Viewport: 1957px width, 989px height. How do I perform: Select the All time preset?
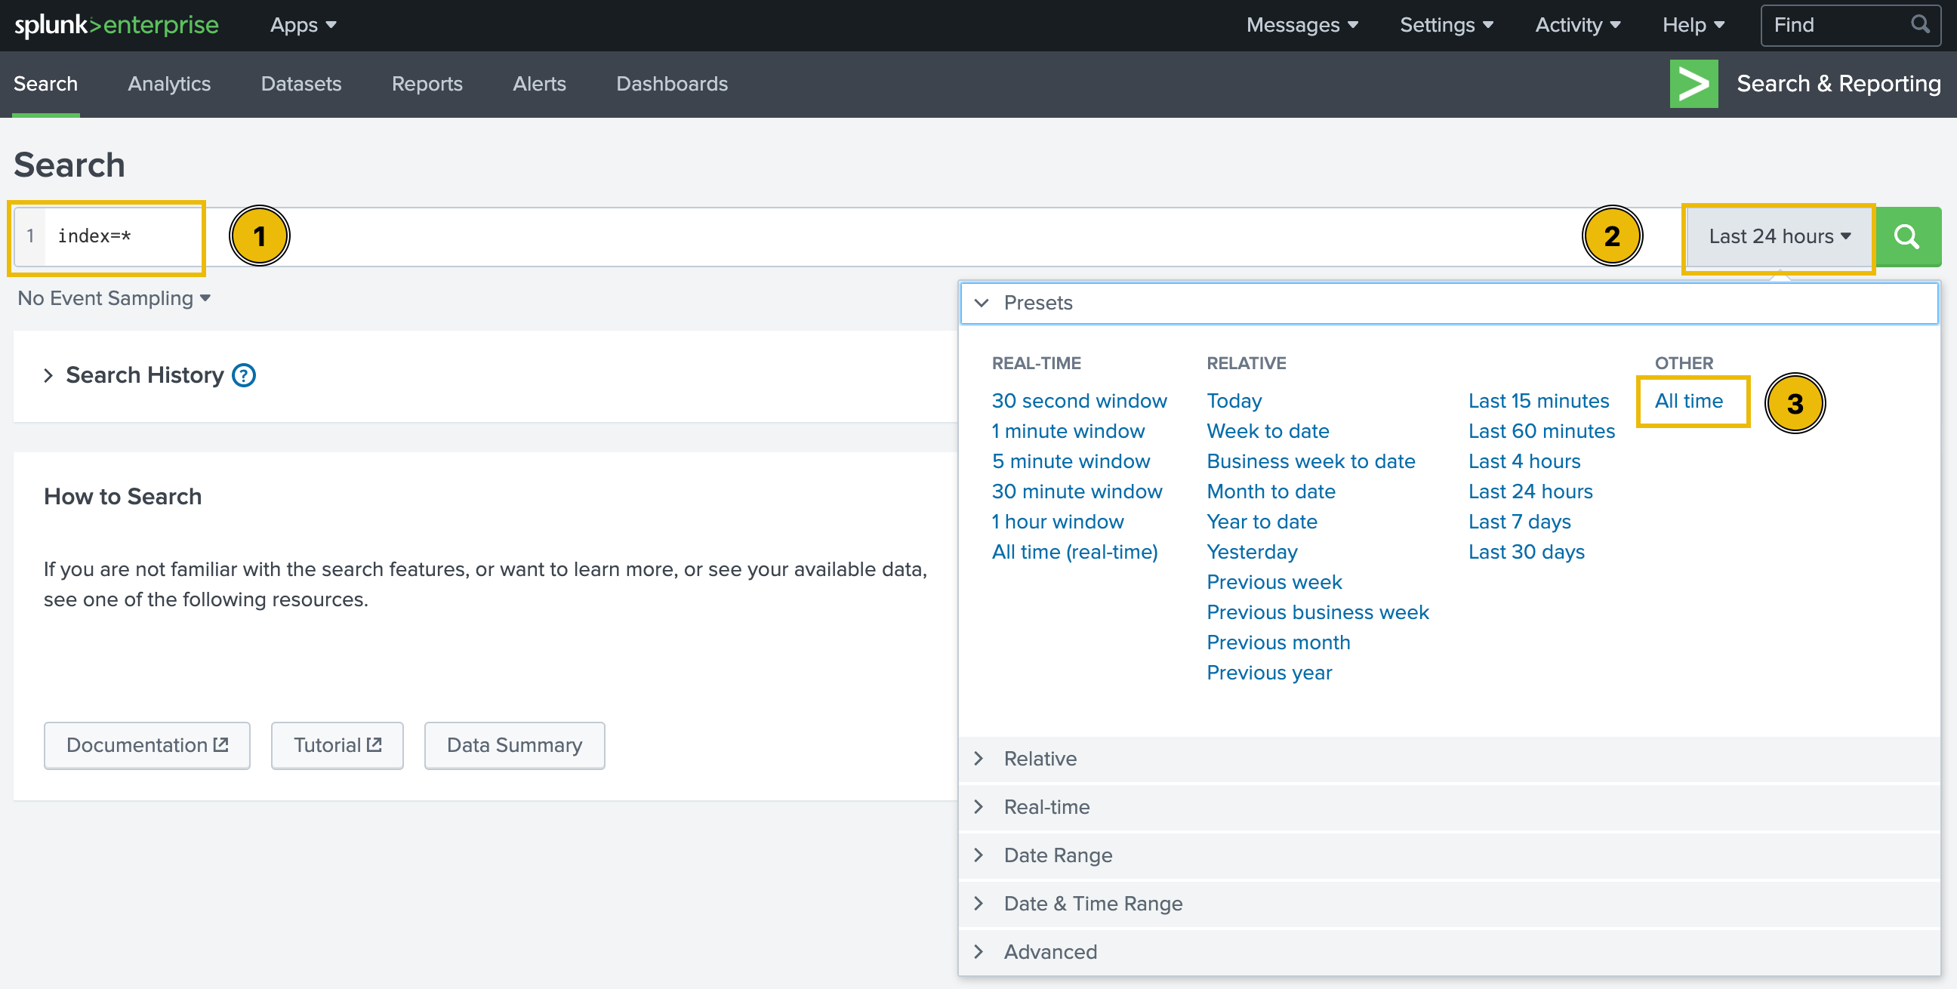pyautogui.click(x=1688, y=401)
